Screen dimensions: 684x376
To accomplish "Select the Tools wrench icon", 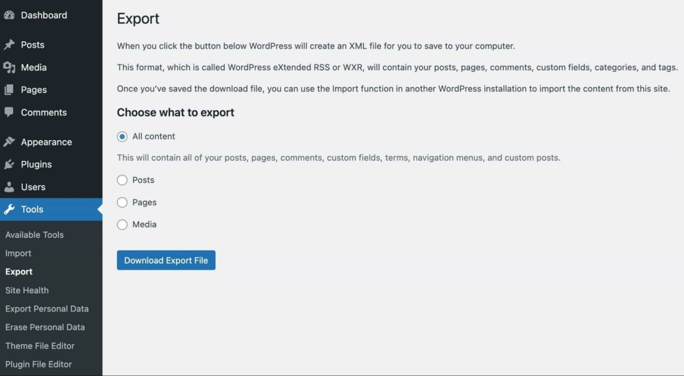I will point(9,209).
